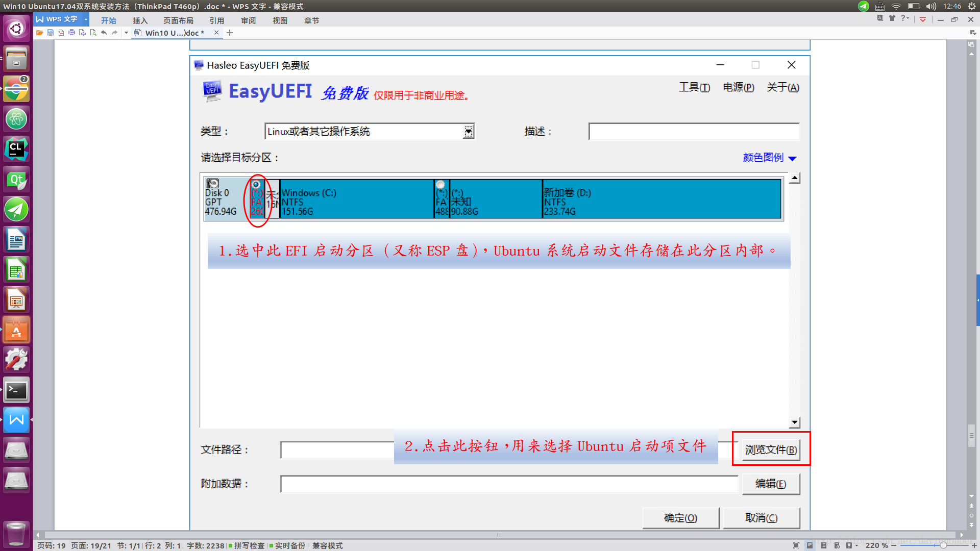
Task: Toggle 实时备份 in the status bar
Action: point(288,545)
